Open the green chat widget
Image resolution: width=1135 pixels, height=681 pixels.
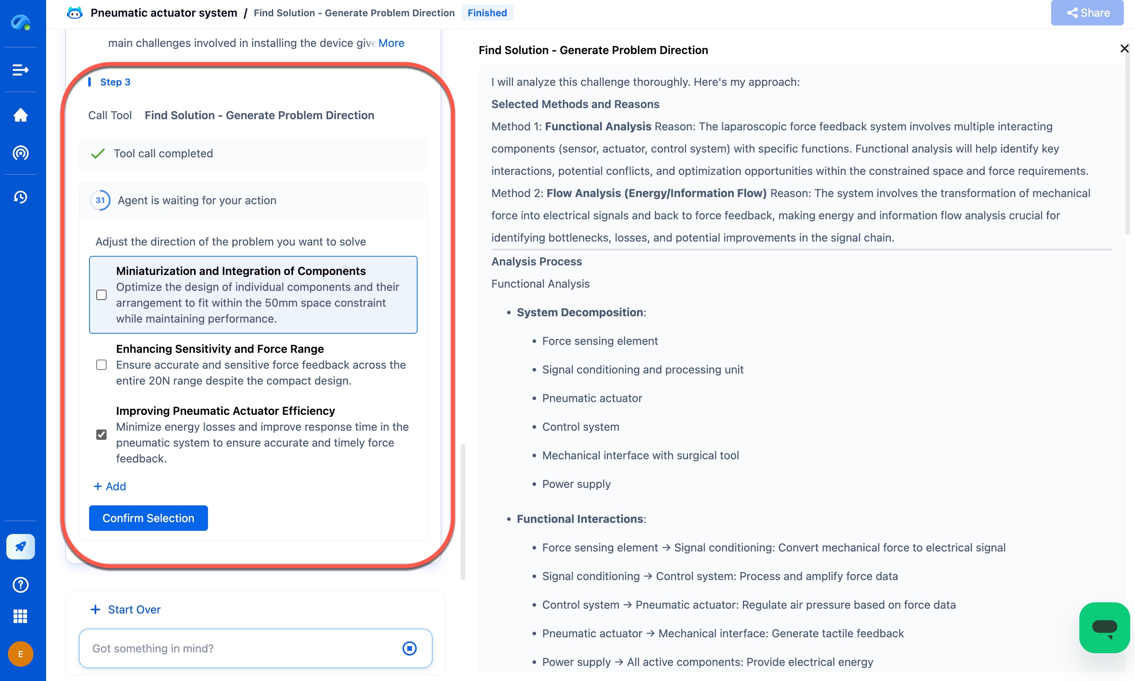[x=1104, y=627]
